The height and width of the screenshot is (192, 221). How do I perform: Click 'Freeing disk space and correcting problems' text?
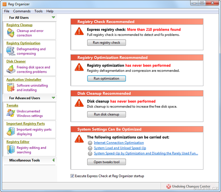point(34,69)
